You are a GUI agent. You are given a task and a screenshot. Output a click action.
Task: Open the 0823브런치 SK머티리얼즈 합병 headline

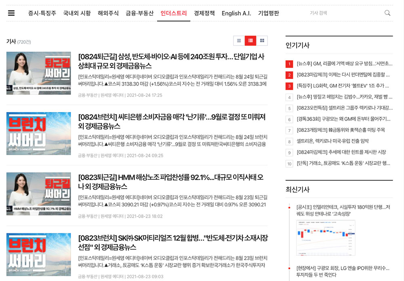coord(173,242)
